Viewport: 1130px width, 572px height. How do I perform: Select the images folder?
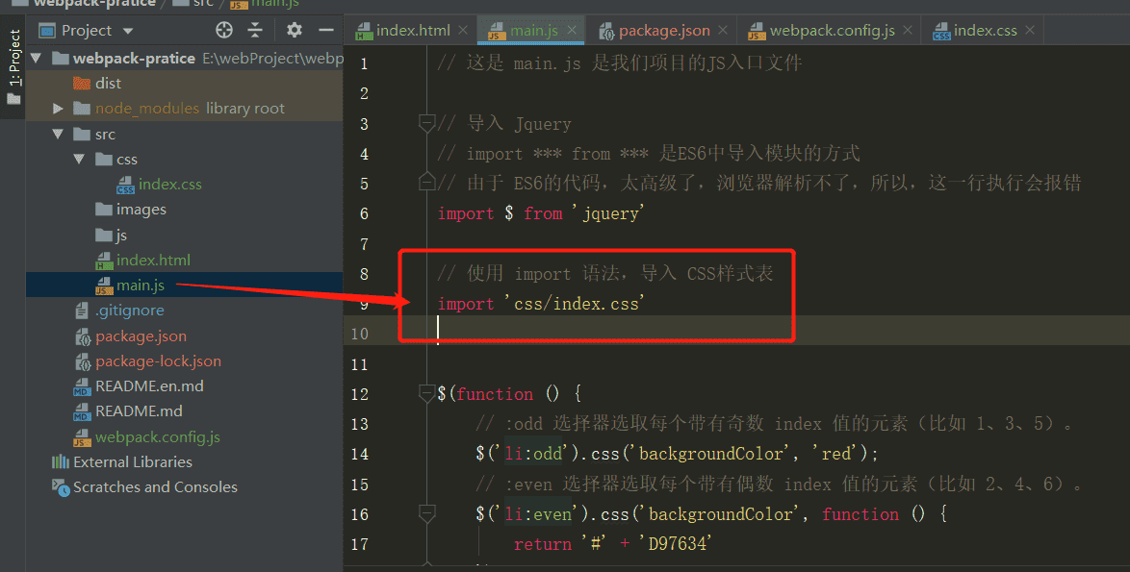pos(131,210)
